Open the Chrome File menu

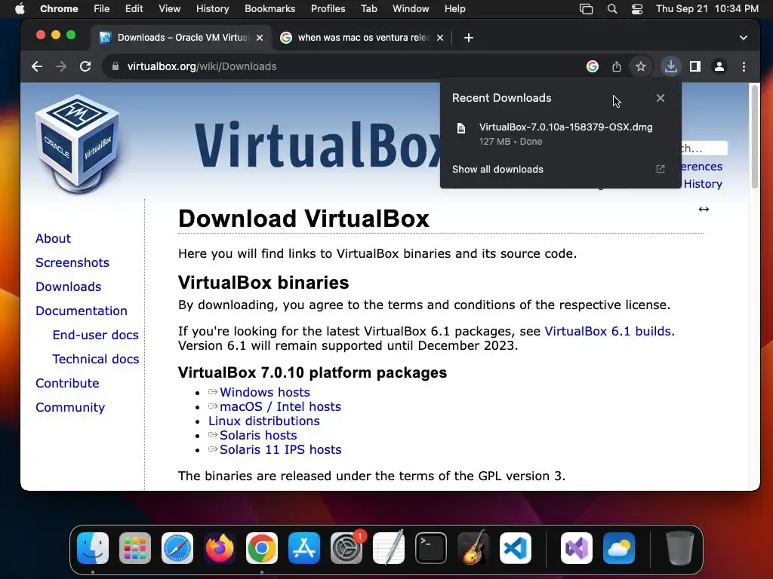coord(102,9)
